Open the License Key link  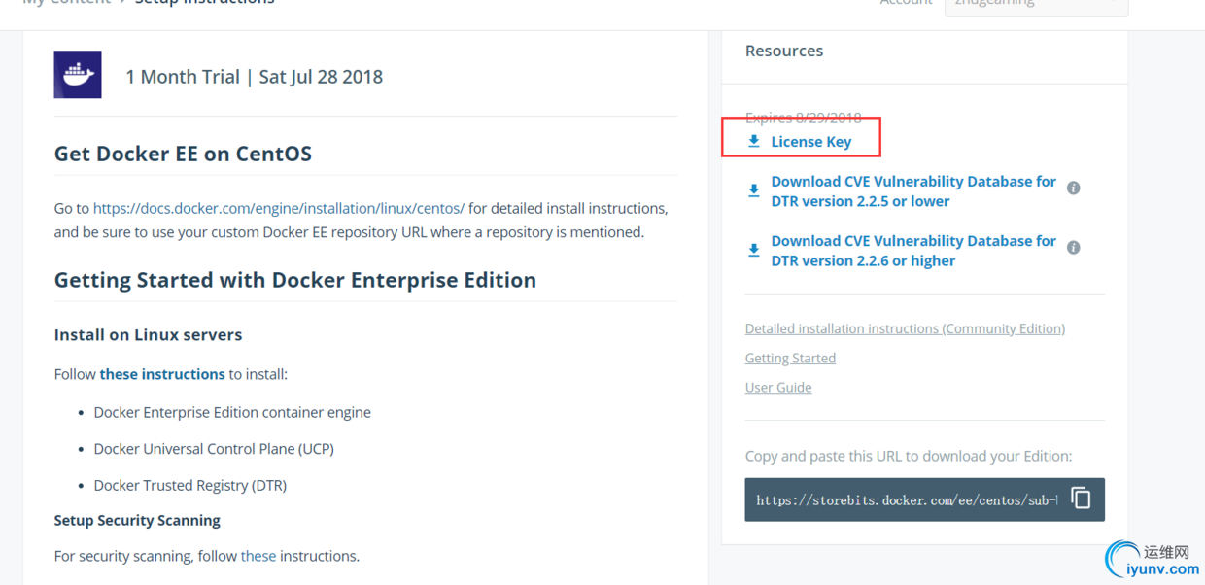pos(810,142)
